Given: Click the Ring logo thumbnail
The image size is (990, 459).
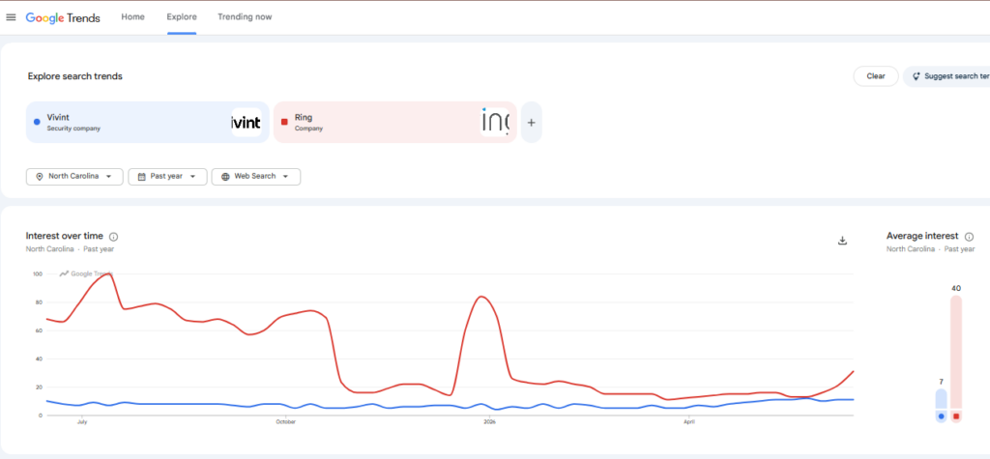Looking at the screenshot, I should tap(494, 122).
